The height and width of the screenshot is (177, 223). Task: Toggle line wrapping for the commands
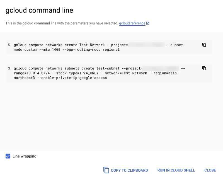(8, 156)
